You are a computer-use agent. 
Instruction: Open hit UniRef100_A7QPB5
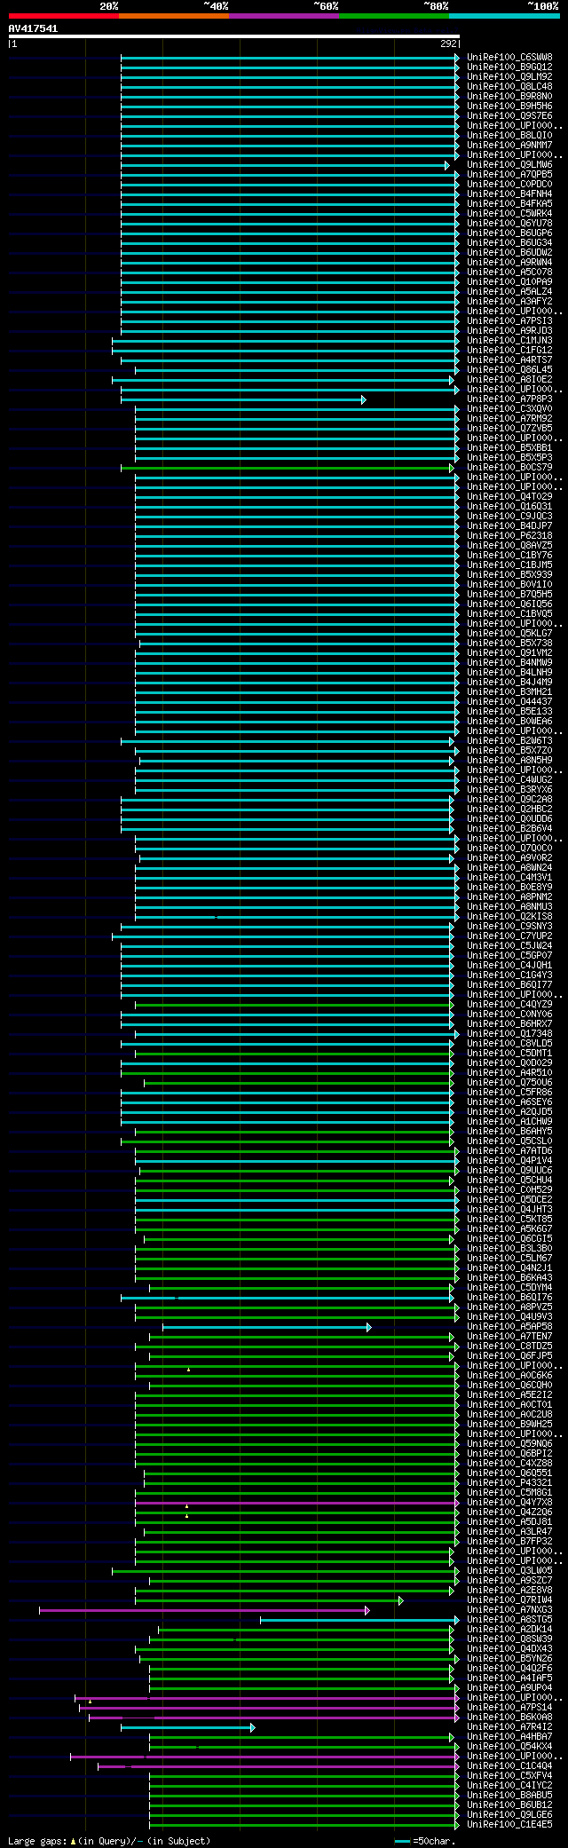coord(509,175)
